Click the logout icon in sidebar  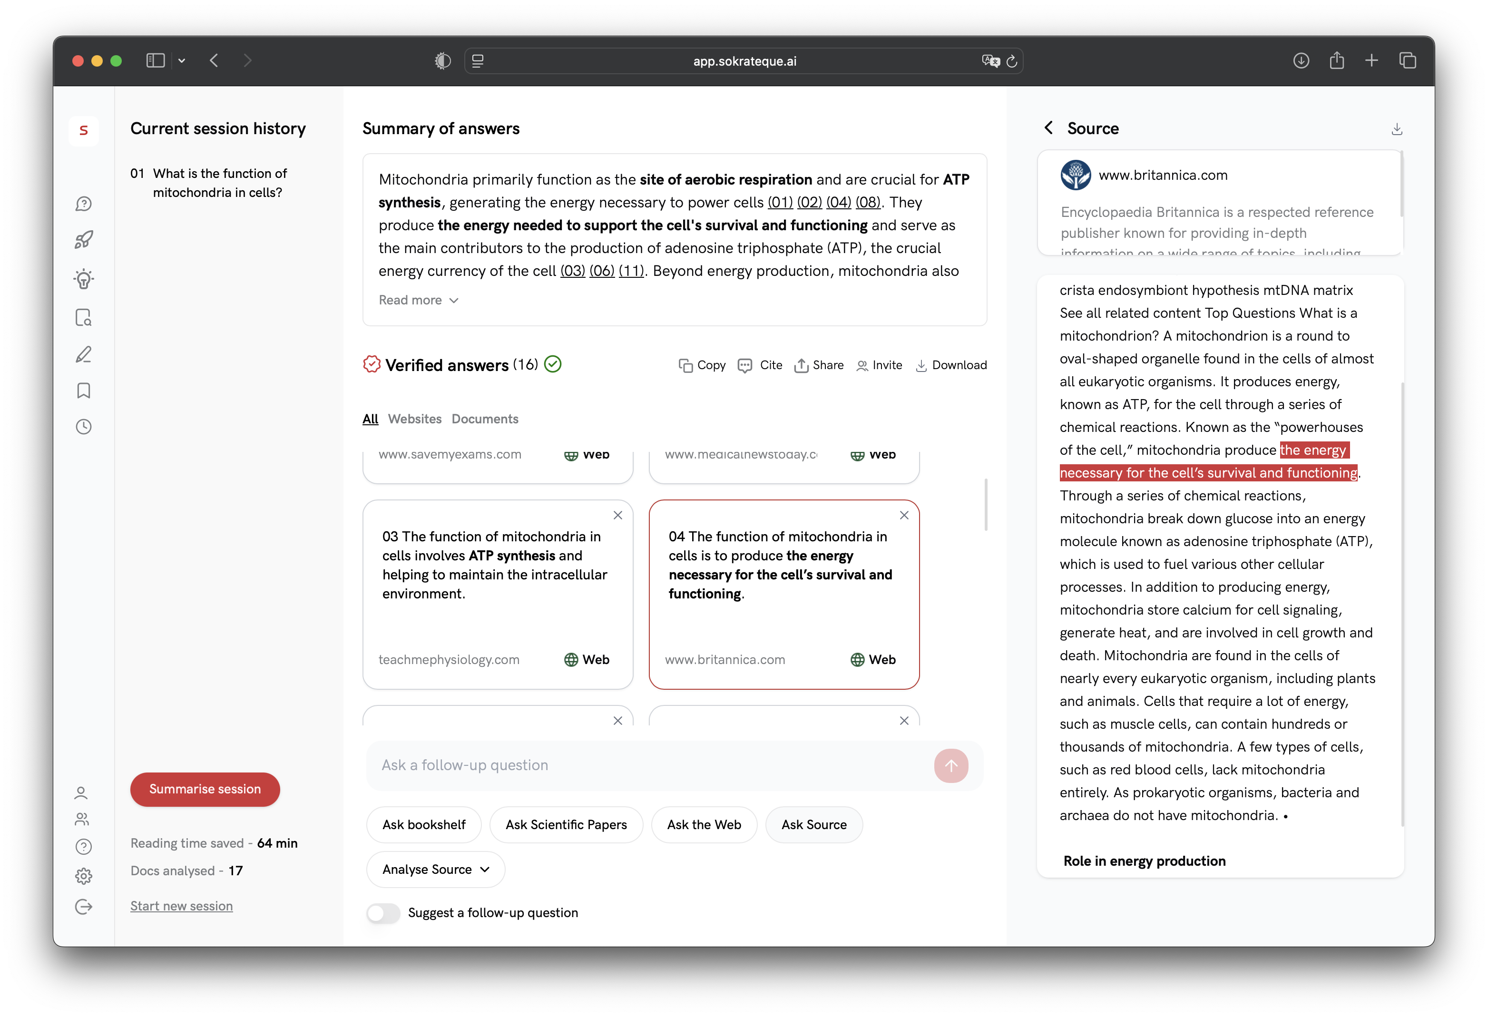pyautogui.click(x=83, y=906)
